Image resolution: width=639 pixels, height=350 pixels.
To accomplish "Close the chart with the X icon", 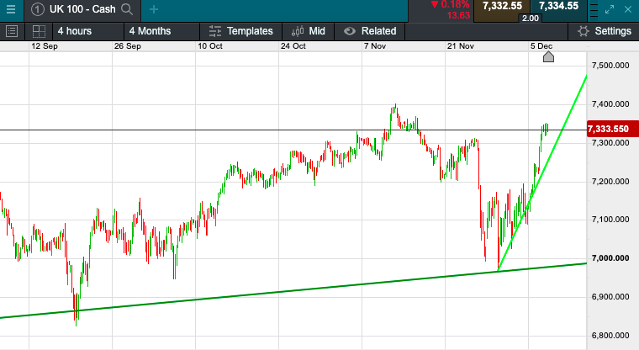I will click(x=630, y=9).
